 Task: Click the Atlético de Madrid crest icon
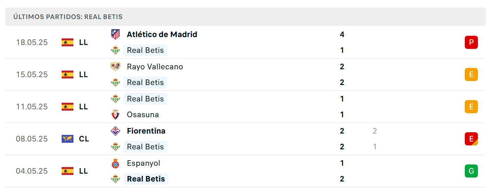pyautogui.click(x=115, y=34)
